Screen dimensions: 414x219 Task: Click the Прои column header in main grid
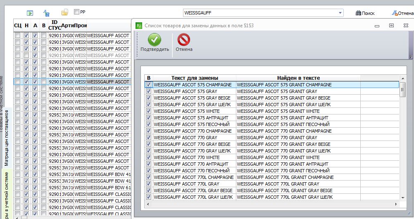coord(80,26)
